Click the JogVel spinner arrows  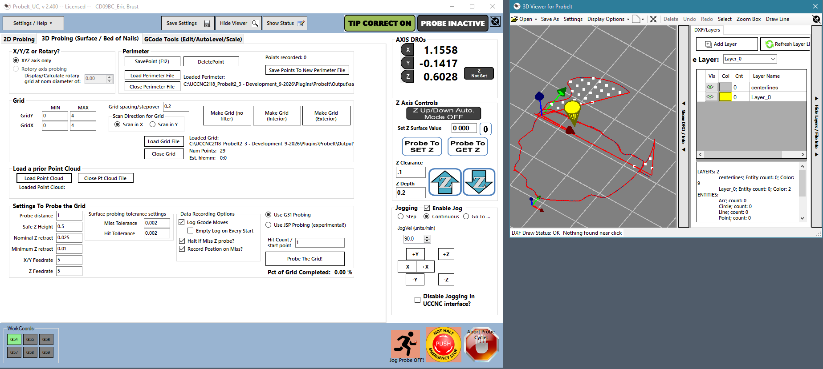[x=428, y=239]
